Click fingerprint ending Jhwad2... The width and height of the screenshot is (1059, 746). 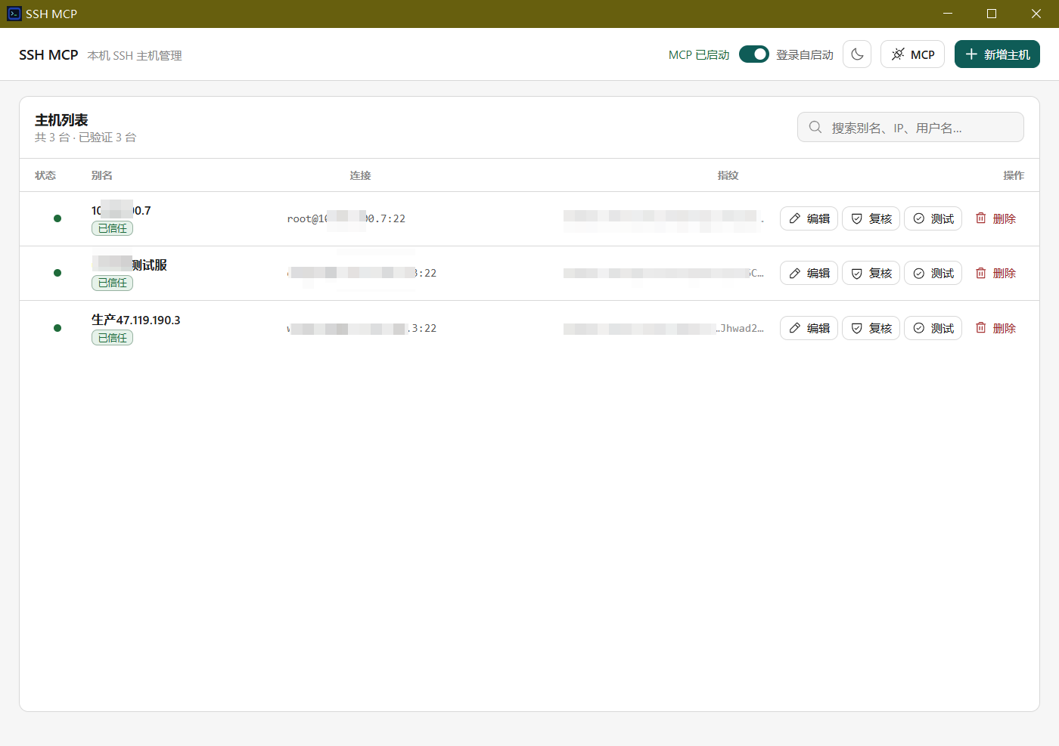pyautogui.click(x=663, y=328)
